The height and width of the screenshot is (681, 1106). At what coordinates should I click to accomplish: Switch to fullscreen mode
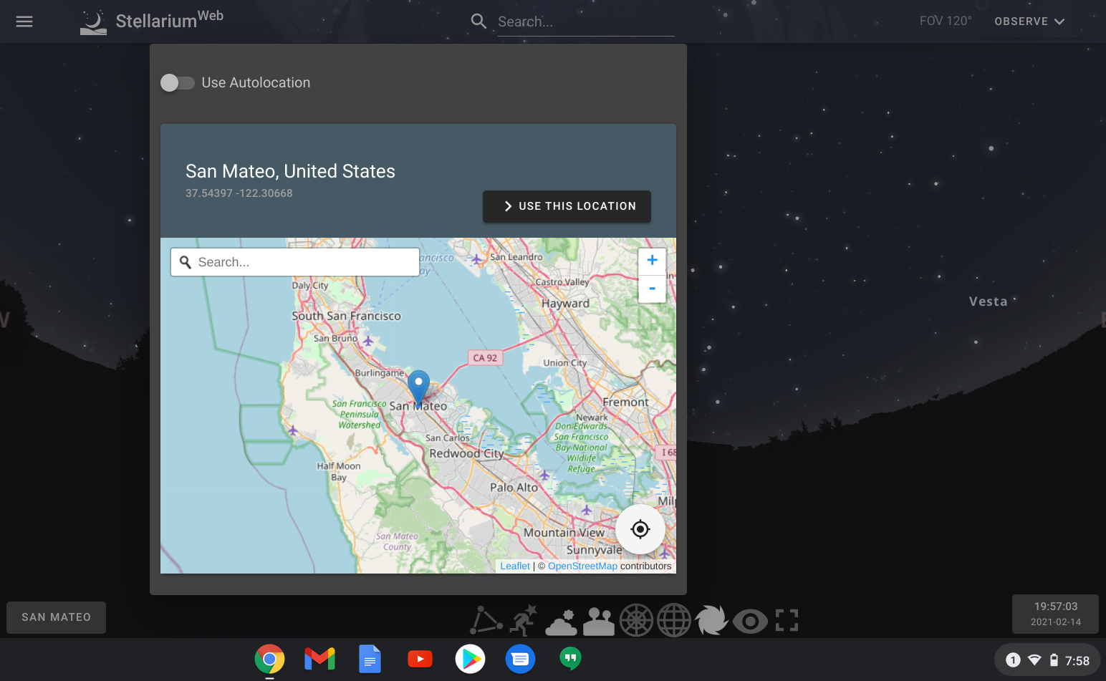787,621
